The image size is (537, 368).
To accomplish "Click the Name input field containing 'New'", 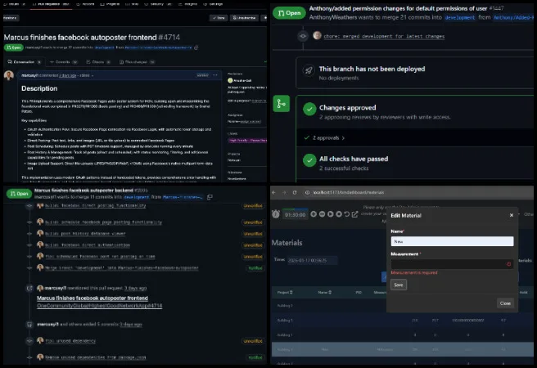I will (x=452, y=241).
